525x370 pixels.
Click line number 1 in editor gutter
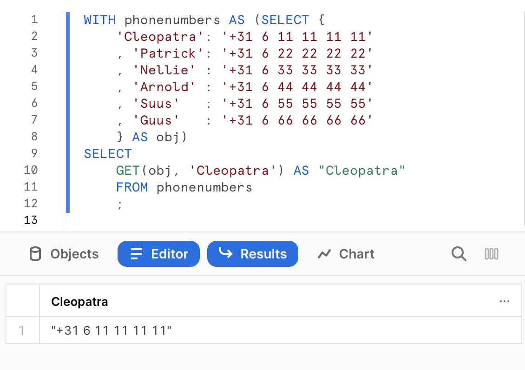pos(34,20)
